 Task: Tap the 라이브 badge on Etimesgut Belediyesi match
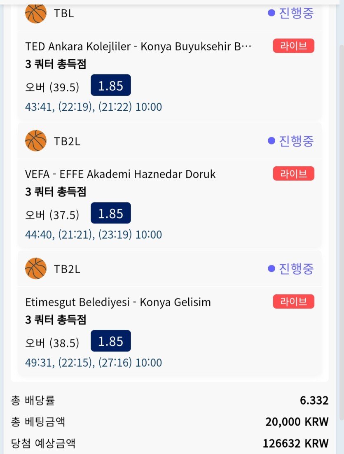click(x=293, y=302)
